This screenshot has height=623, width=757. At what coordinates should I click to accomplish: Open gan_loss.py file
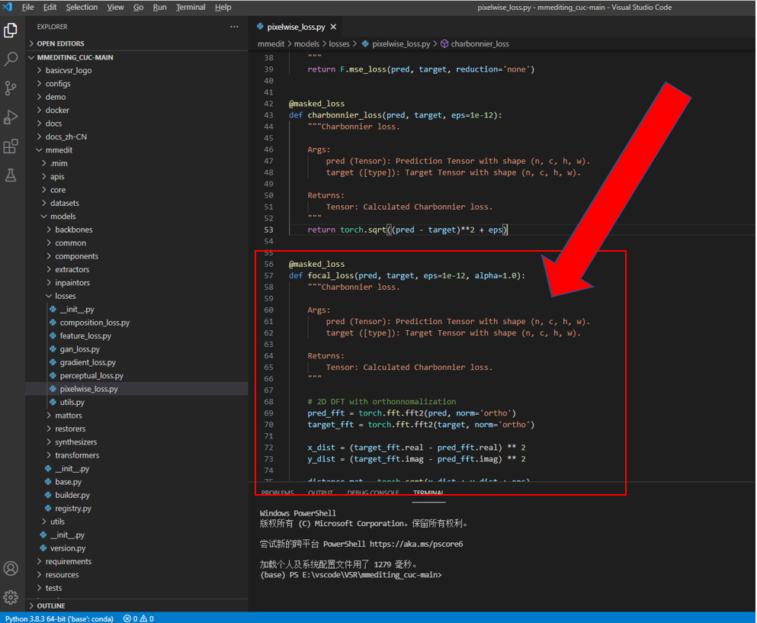[x=79, y=349]
